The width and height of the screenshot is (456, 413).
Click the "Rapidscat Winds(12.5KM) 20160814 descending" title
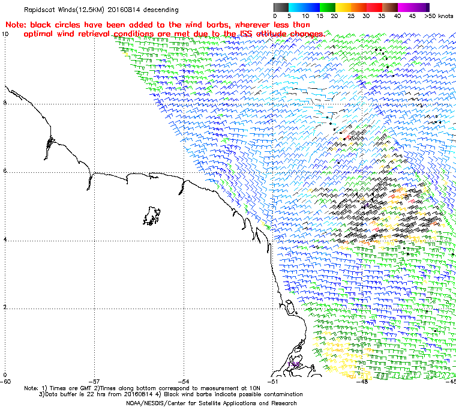pyautogui.click(x=101, y=10)
